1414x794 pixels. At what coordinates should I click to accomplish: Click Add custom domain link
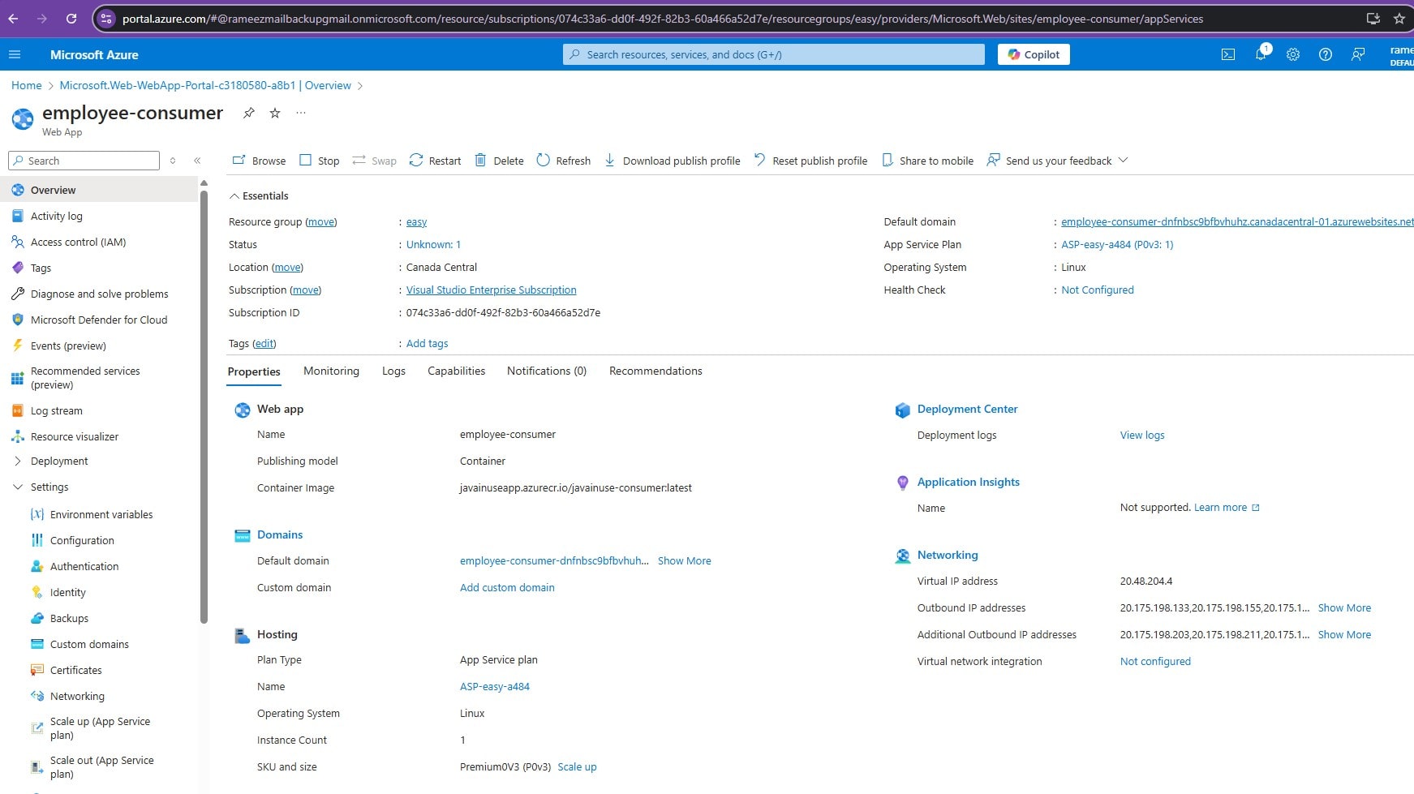(x=507, y=587)
